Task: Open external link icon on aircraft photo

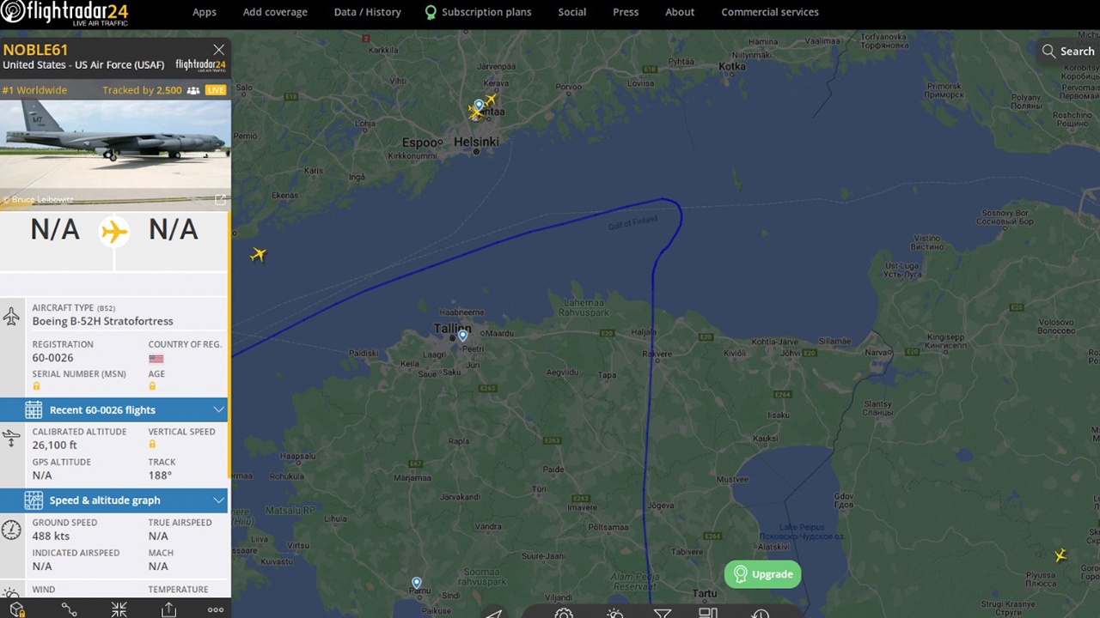Action: point(220,200)
